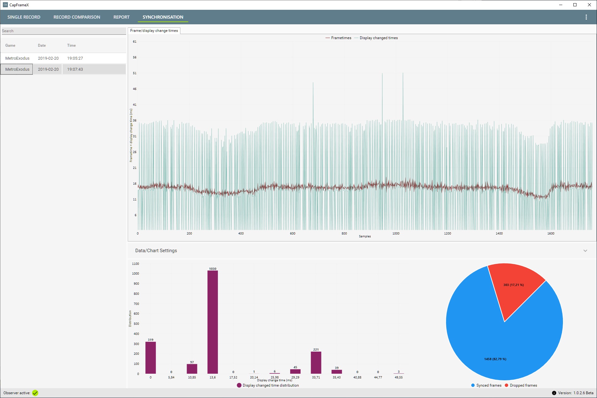The width and height of the screenshot is (597, 398).
Task: Click the histogram bar labeled 97
Action: [x=192, y=369]
